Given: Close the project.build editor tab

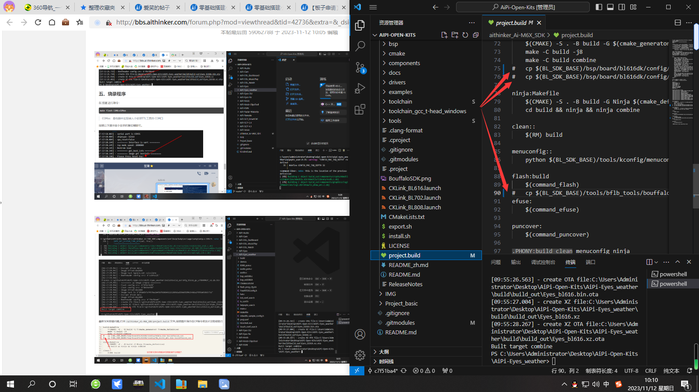Looking at the screenshot, I should pyautogui.click(x=539, y=23).
